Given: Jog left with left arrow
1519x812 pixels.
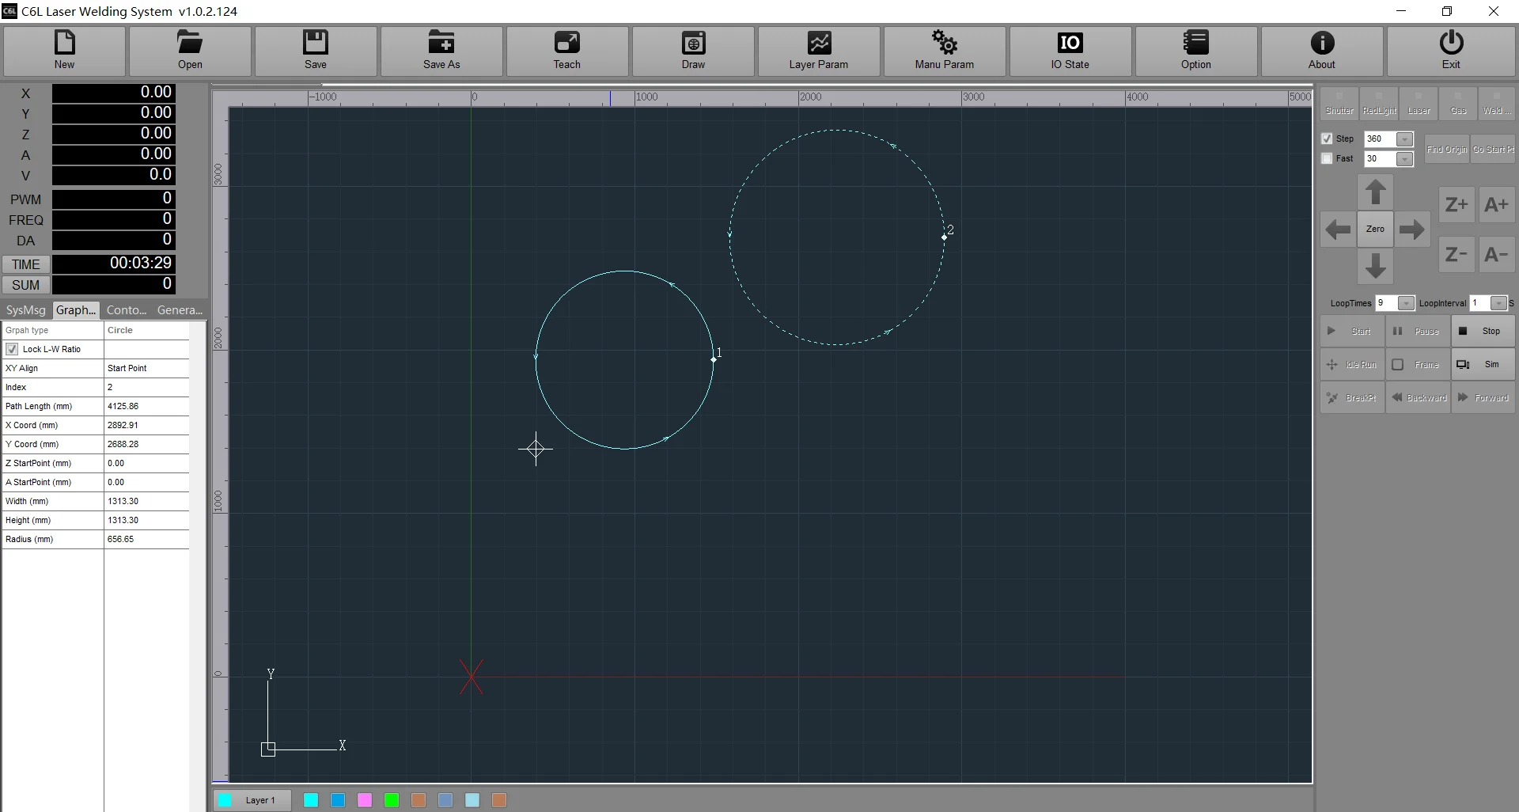Looking at the screenshot, I should click(1339, 230).
